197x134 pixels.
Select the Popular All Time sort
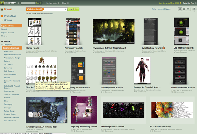[x=12, y=26]
